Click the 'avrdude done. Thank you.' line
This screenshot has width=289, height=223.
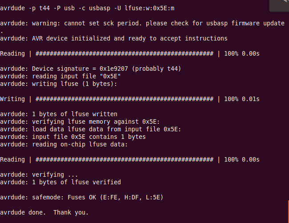[44, 212]
